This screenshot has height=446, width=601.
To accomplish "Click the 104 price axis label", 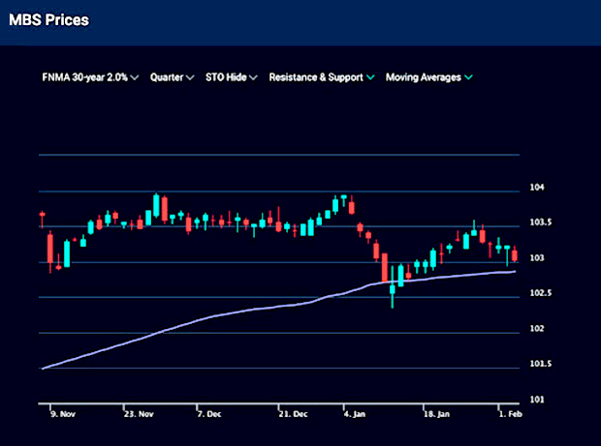I will [534, 188].
